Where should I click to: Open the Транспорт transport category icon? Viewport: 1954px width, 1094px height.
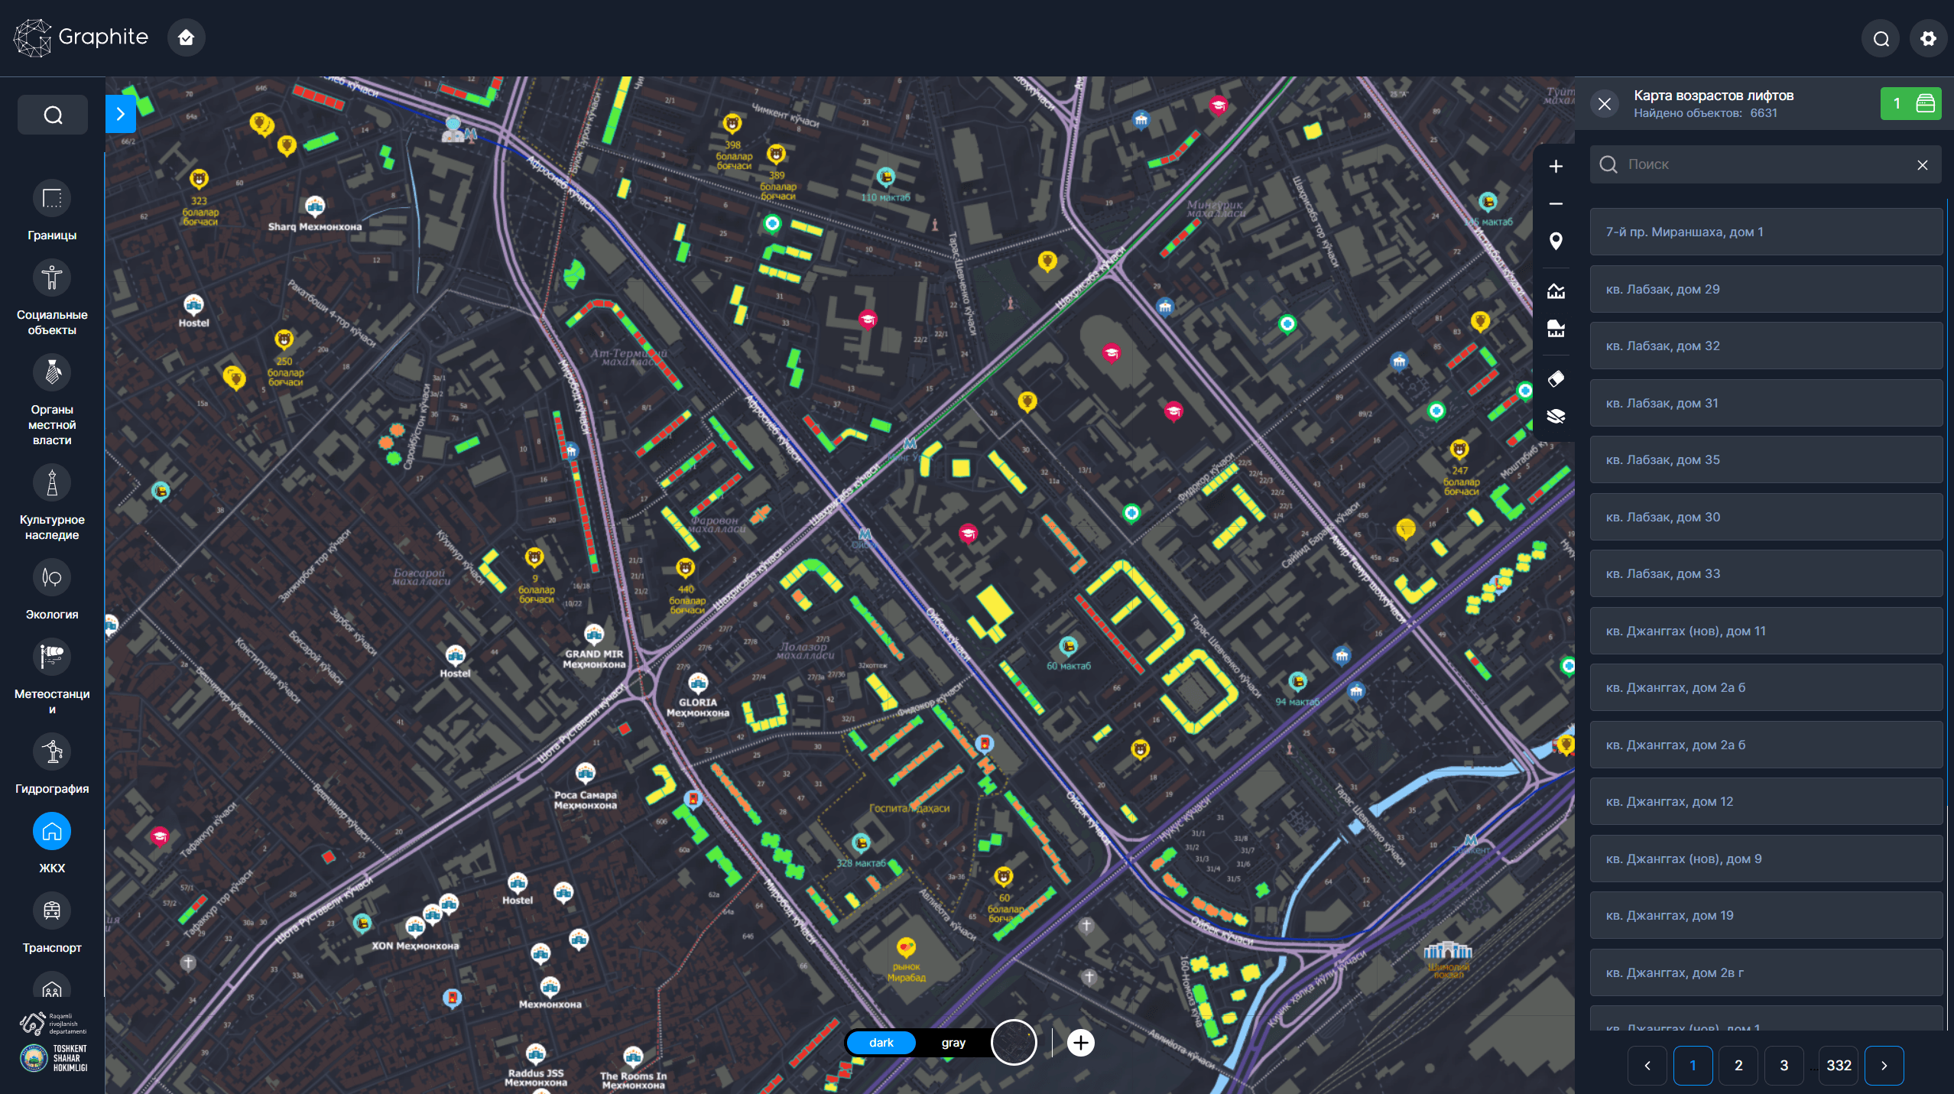[x=52, y=911]
